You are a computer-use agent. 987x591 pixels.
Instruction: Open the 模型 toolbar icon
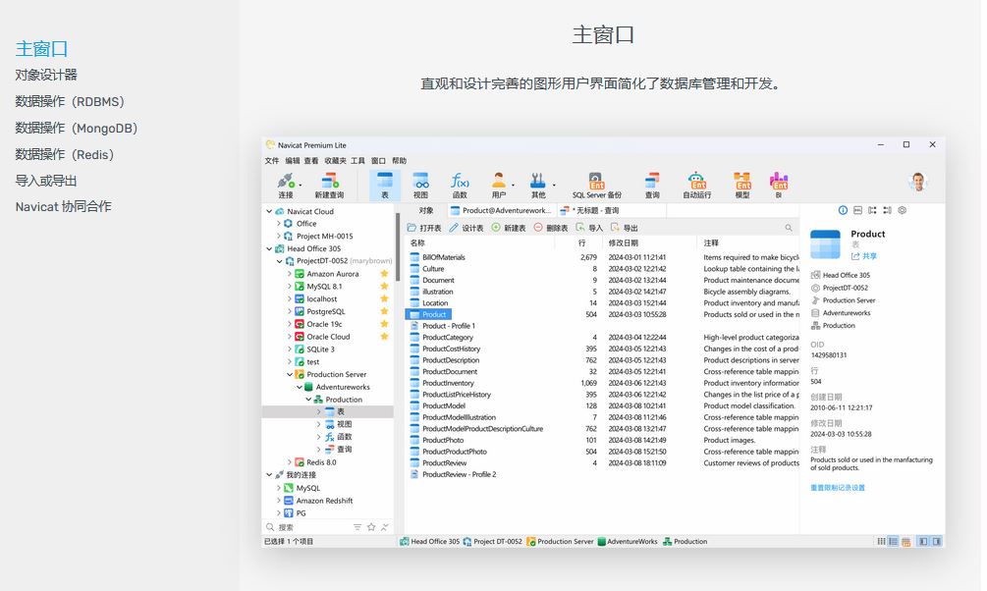pos(742,182)
